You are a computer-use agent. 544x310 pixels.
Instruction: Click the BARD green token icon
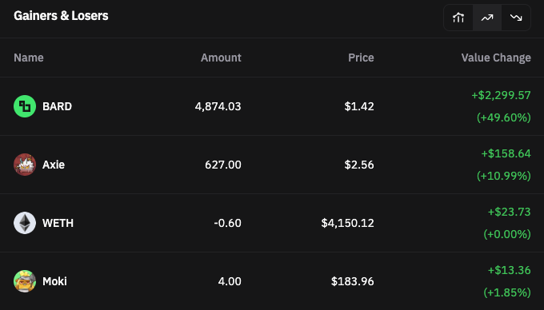(x=25, y=106)
